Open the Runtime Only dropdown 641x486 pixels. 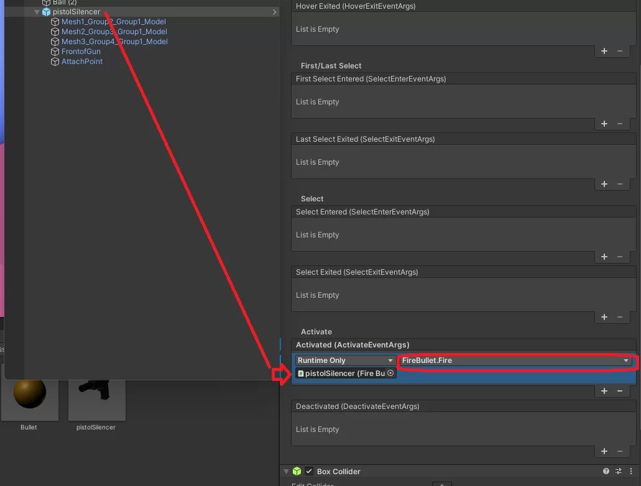[x=344, y=360]
